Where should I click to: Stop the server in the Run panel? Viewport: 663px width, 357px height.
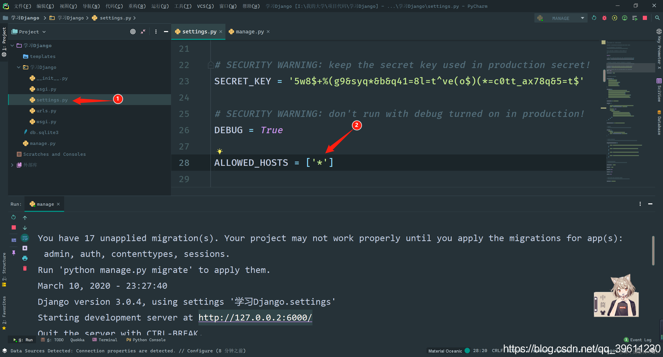click(14, 227)
